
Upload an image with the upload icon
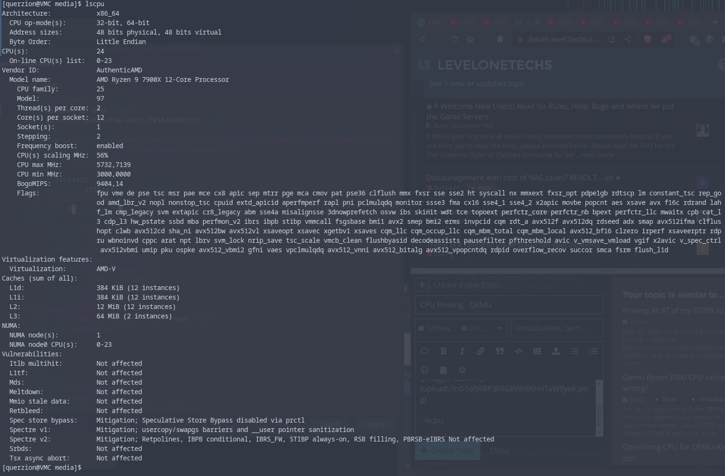tap(556, 351)
